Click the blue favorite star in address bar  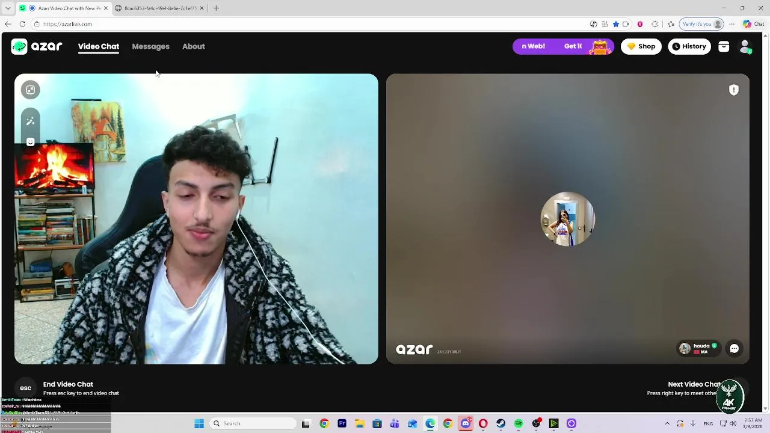[x=615, y=24]
